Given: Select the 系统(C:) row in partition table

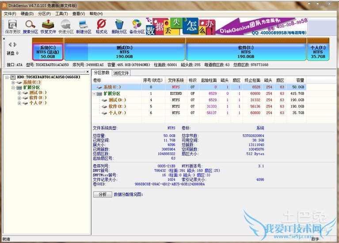Looking at the screenshot, I should [199, 87].
